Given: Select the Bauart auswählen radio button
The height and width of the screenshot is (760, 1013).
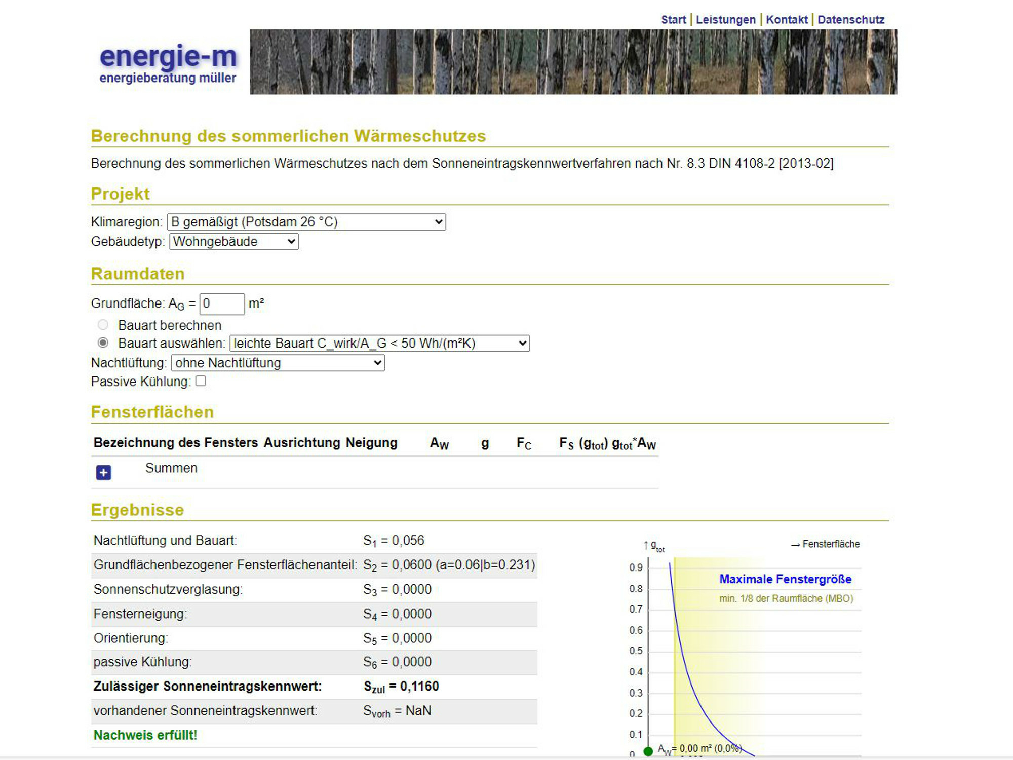Looking at the screenshot, I should coord(103,343).
